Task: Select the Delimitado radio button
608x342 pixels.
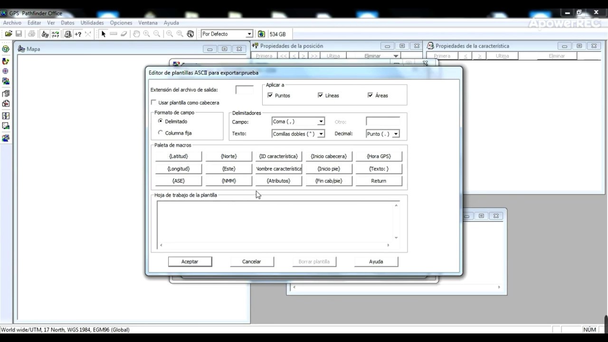Action: coord(161,121)
